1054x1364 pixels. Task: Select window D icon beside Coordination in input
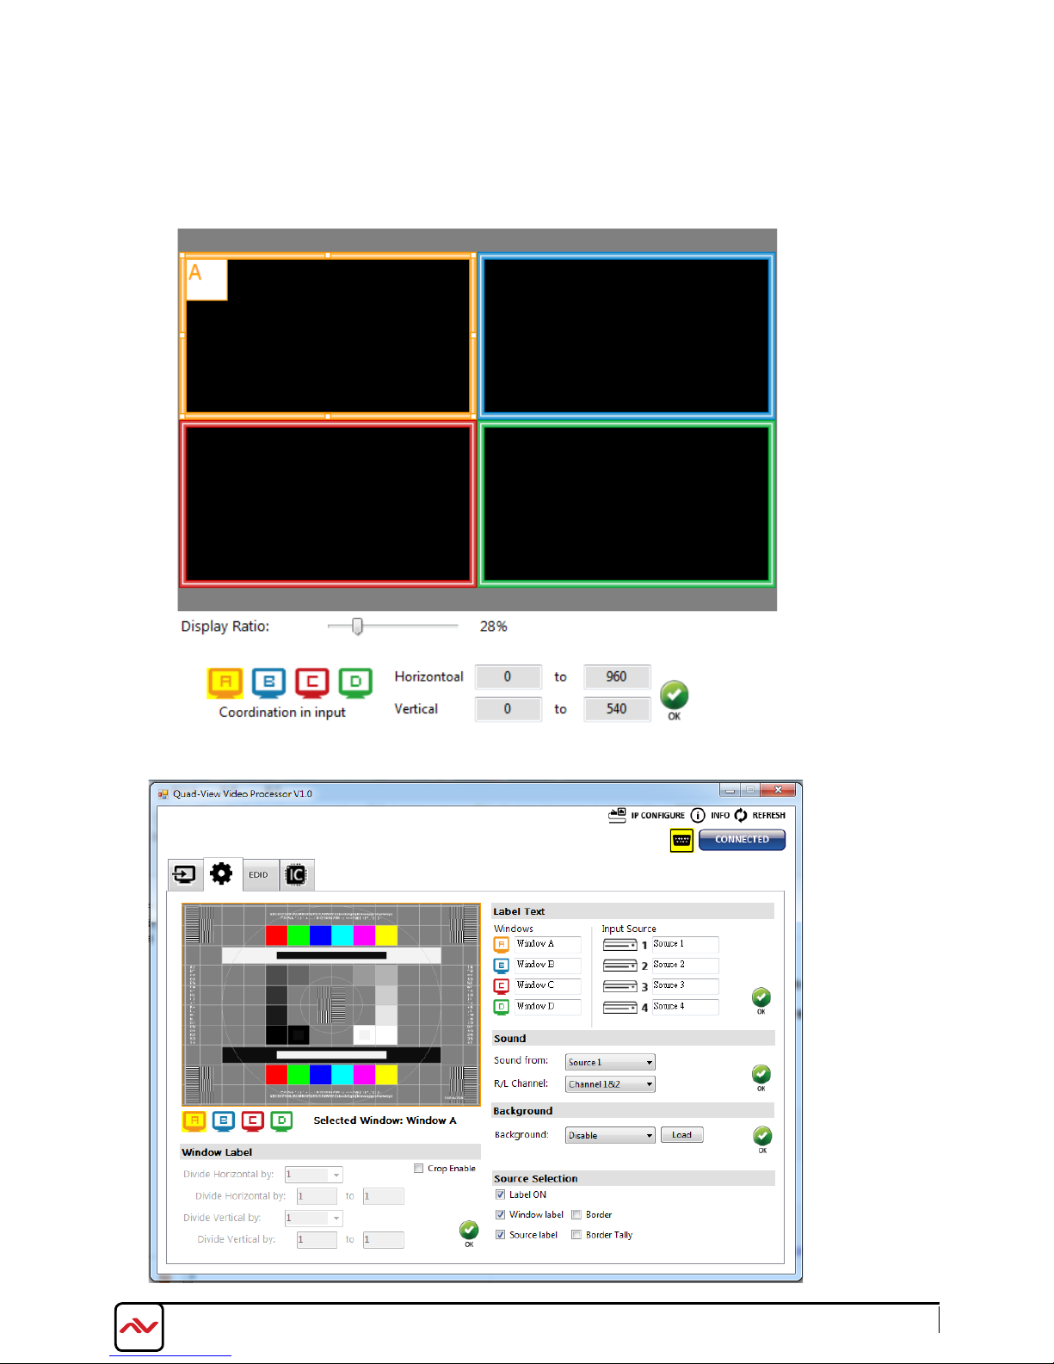pos(355,682)
